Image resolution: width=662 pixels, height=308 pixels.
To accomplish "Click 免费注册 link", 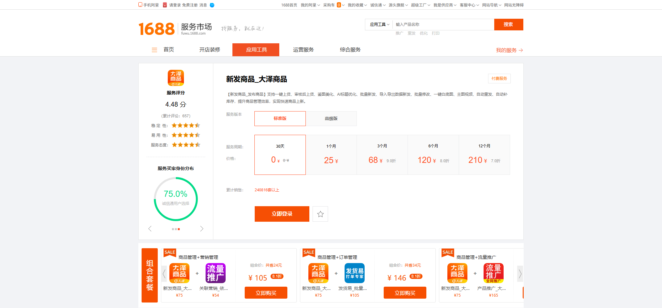I will click(190, 5).
